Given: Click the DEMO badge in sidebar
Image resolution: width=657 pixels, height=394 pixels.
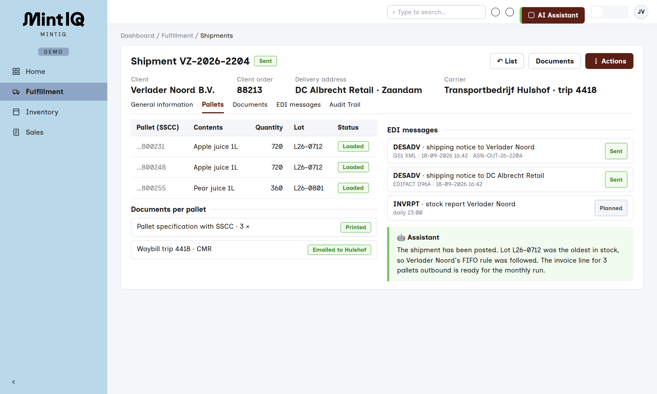Looking at the screenshot, I should [x=54, y=52].
